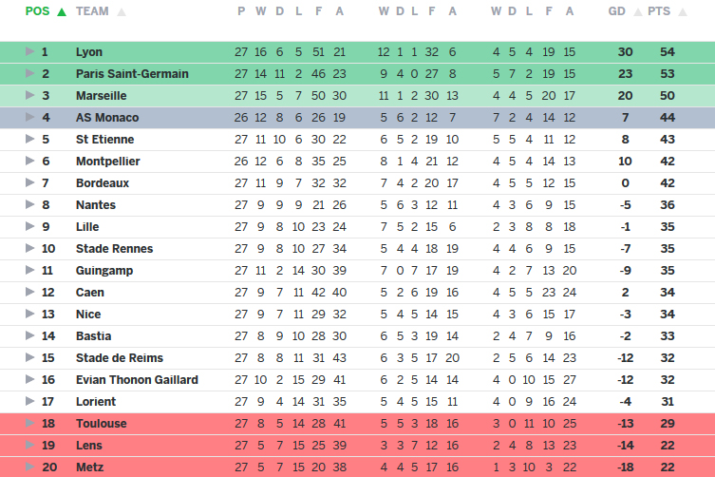Click the PTS column sort arrow
This screenshot has width=715, height=477.
coord(680,12)
